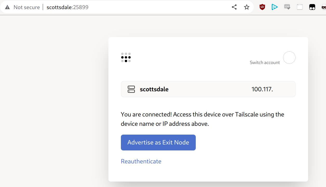Click the blank window extension icon
The width and height of the screenshot is (326, 187).
(x=299, y=7)
